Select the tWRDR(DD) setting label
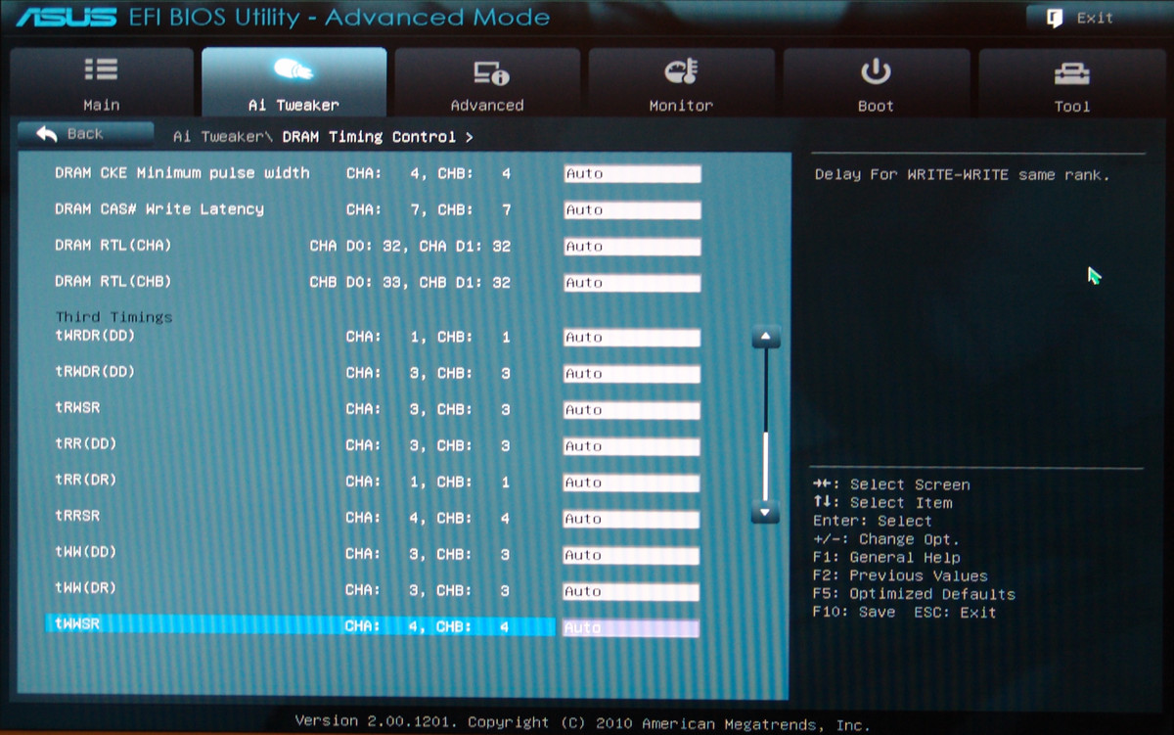Image resolution: width=1174 pixels, height=735 pixels. pos(95,336)
